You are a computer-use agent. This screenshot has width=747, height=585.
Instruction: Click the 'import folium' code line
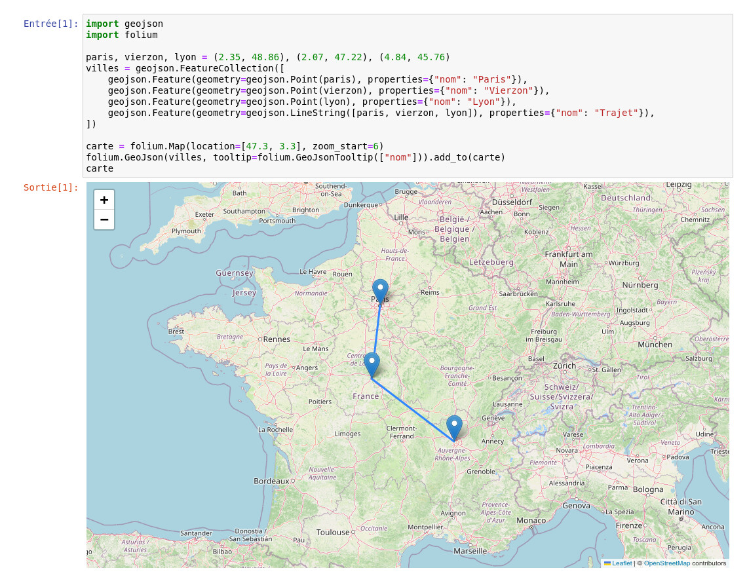(121, 35)
